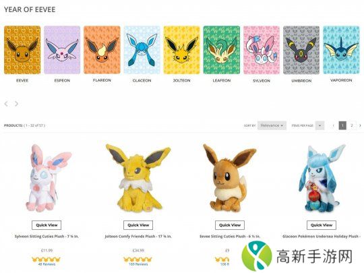
Task: Click the carousel previous arrow
Action: tap(6, 104)
